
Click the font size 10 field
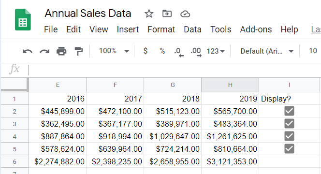(x=313, y=51)
